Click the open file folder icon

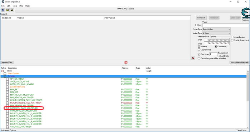point(7,10)
